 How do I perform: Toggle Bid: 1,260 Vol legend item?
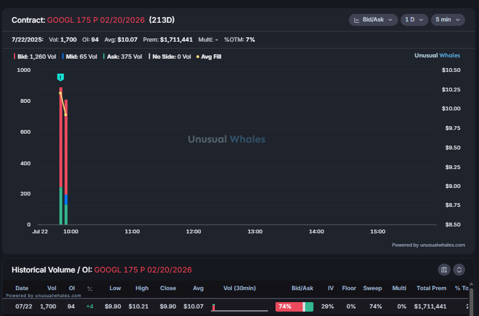click(35, 57)
